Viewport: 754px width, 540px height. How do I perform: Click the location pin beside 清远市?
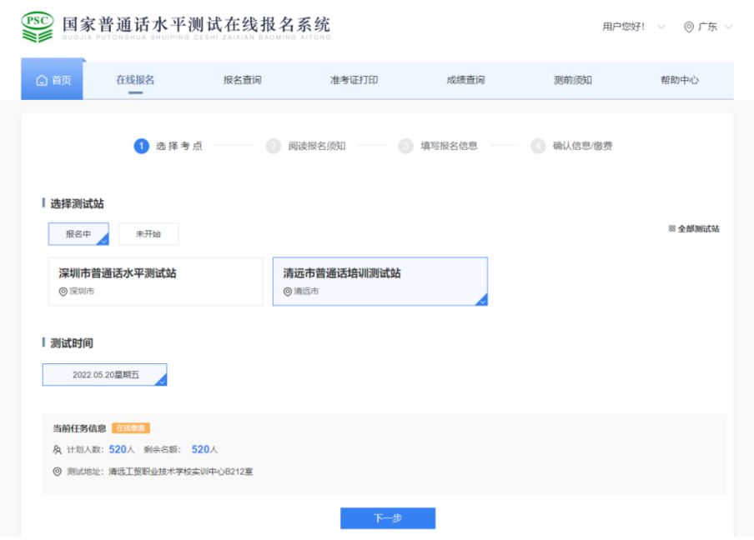pyautogui.click(x=288, y=292)
